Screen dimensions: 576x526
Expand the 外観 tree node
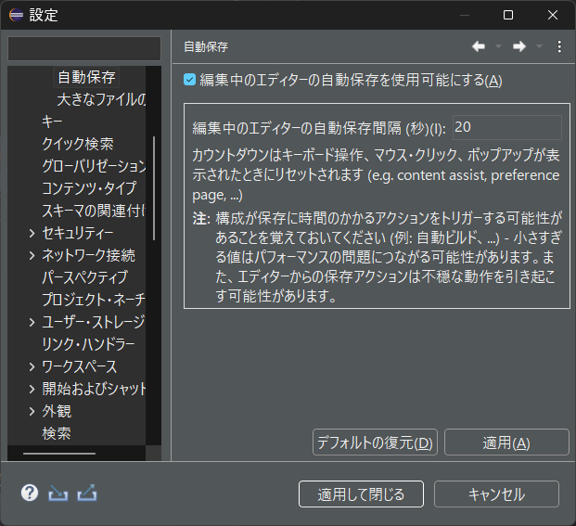point(32,411)
